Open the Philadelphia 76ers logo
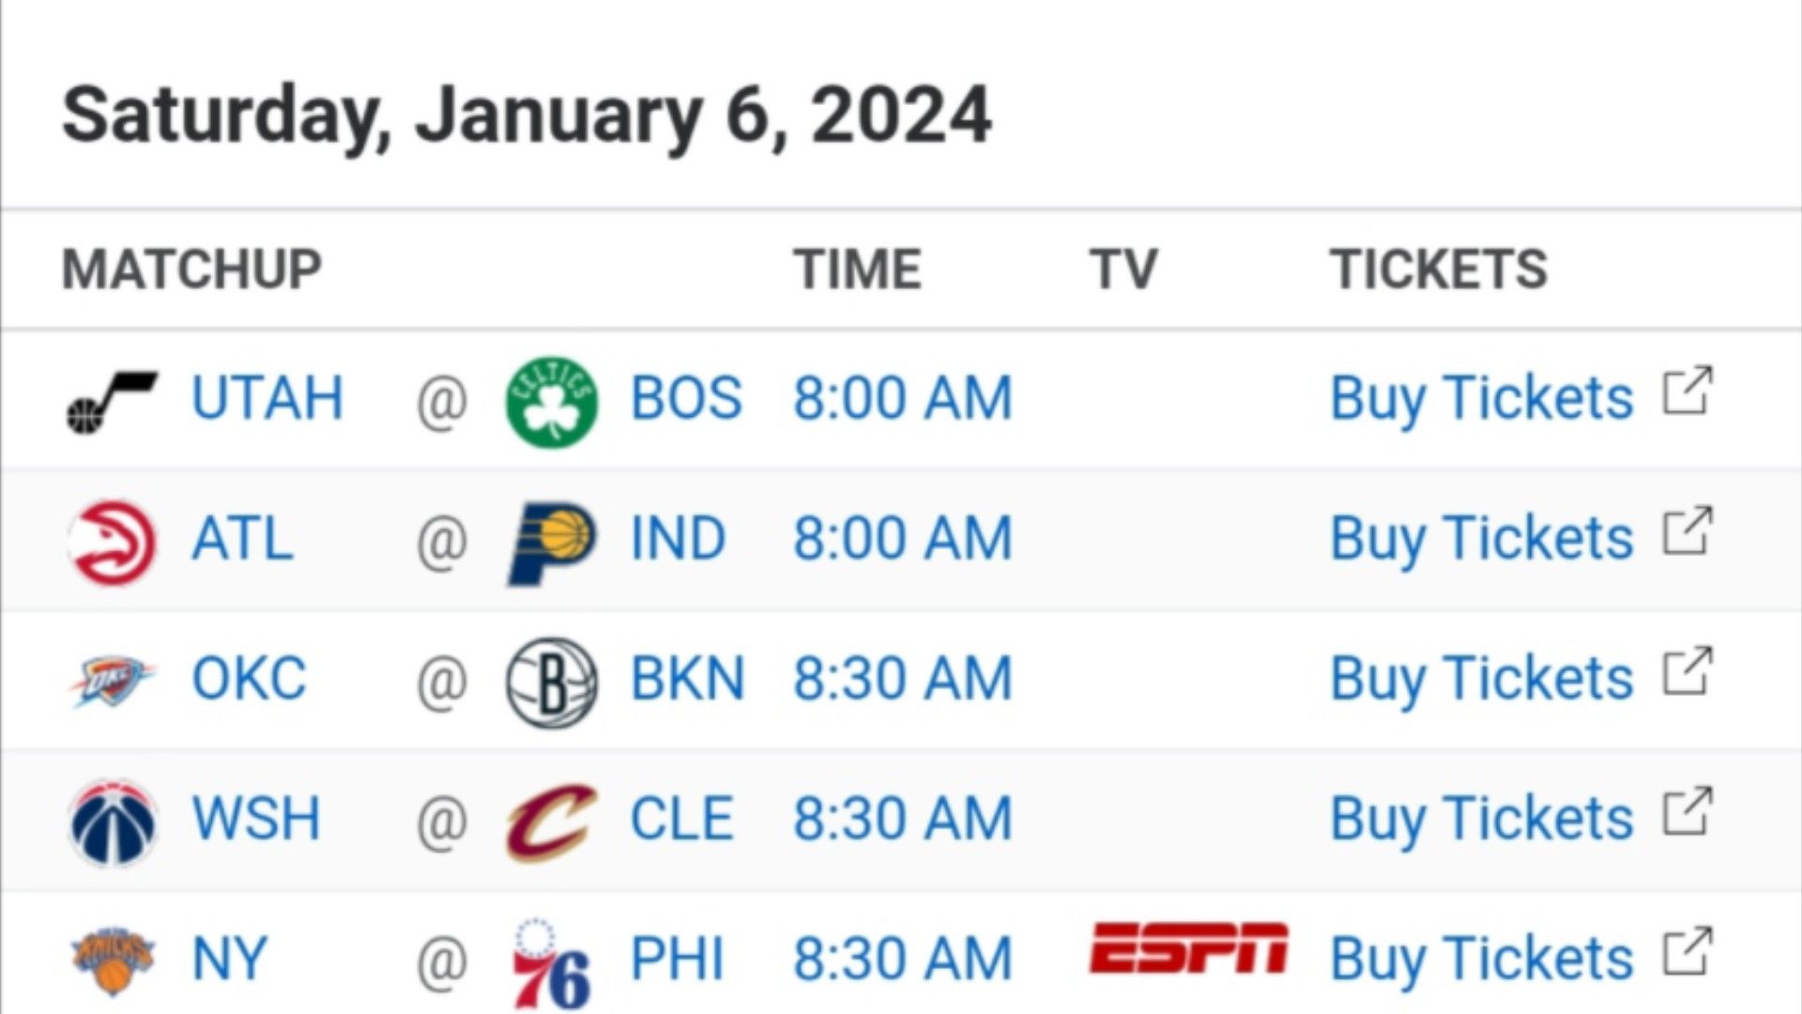 coord(552,963)
